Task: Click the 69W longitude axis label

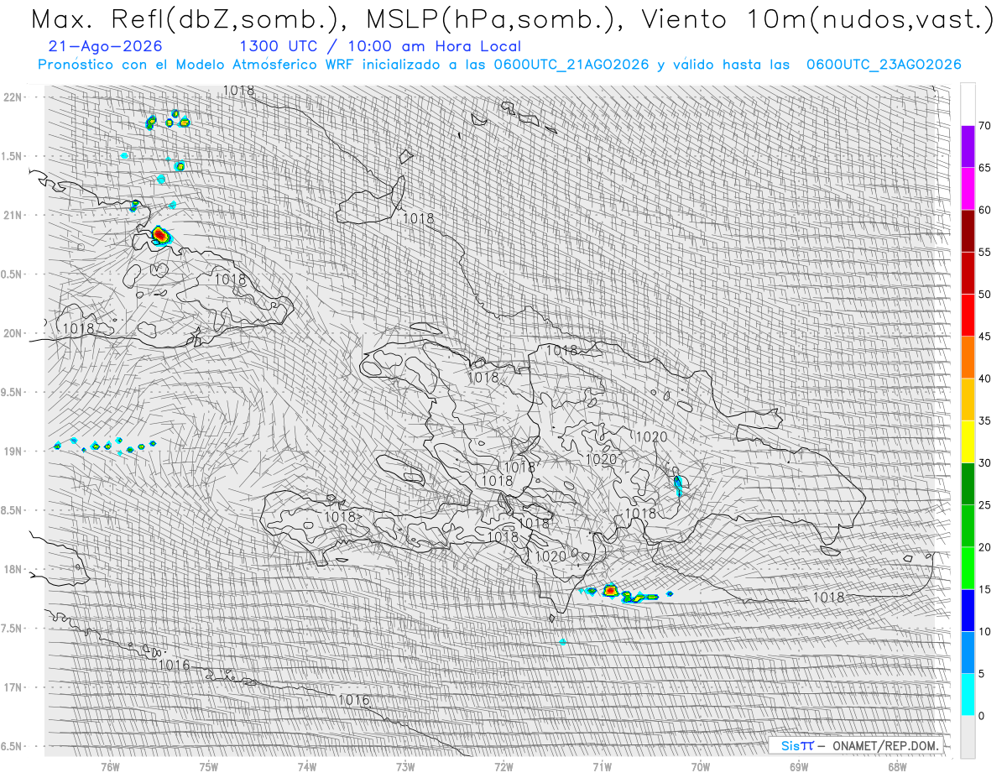Action: (x=798, y=766)
